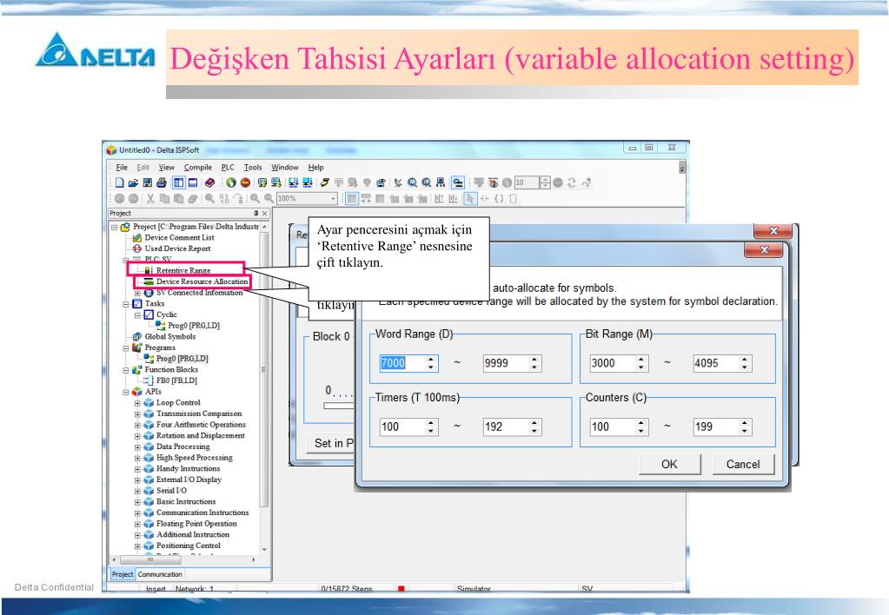Image resolution: width=889 pixels, height=615 pixels.
Task: Select the Used Device Report entry
Action: (x=177, y=248)
